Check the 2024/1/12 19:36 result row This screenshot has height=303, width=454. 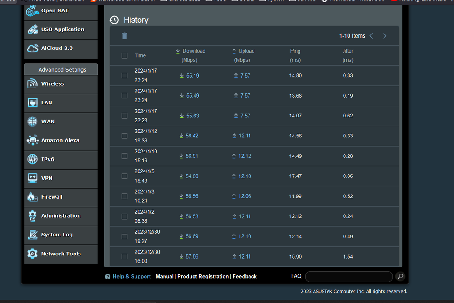click(125, 136)
